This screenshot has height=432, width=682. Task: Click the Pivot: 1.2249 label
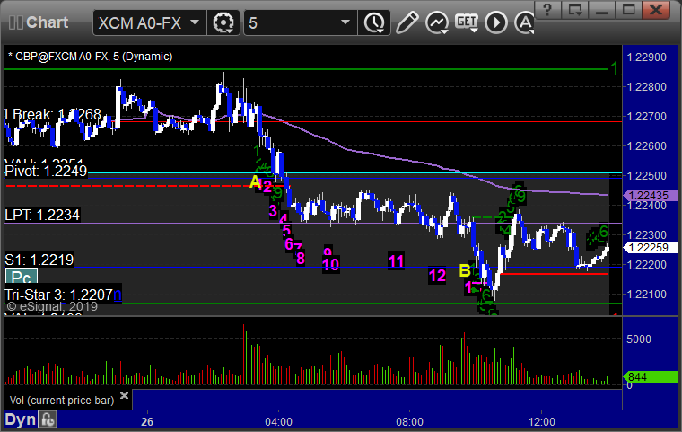pos(46,172)
